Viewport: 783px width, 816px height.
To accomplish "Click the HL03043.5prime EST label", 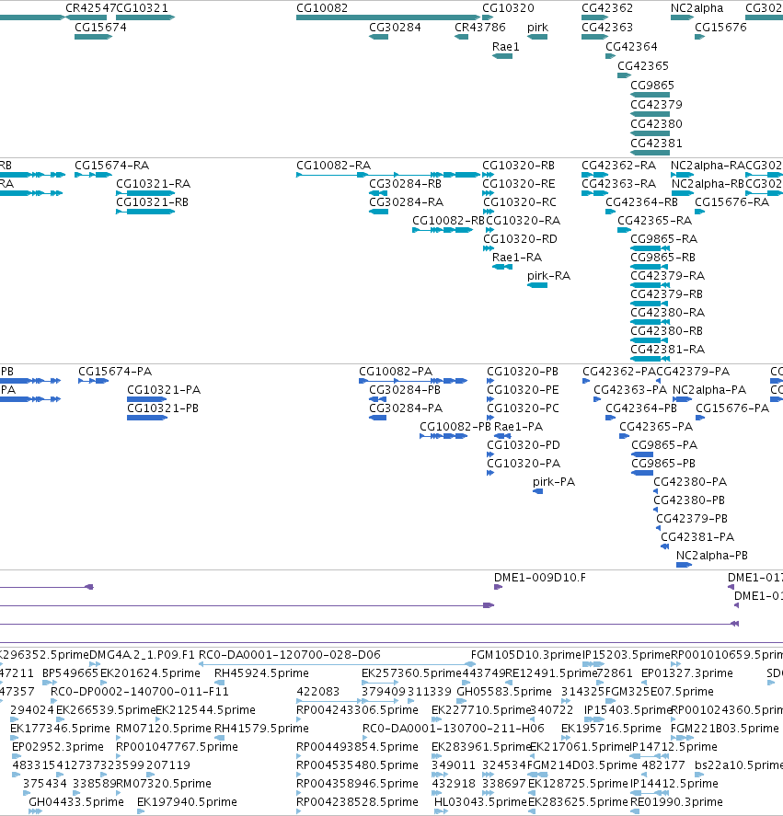I will pos(480,802).
